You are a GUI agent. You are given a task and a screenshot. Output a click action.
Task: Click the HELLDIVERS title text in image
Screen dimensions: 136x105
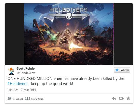point(69,10)
